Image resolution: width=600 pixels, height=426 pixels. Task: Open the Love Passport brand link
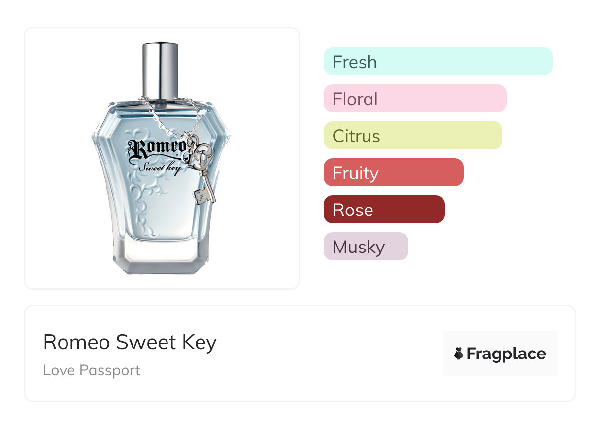tap(92, 370)
